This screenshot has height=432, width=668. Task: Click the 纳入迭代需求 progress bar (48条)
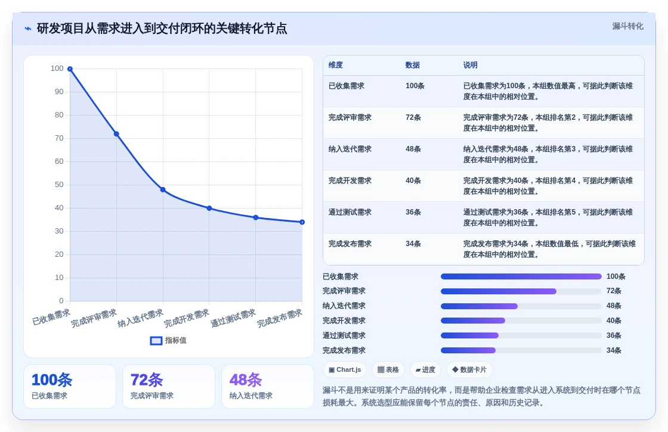(x=521, y=306)
